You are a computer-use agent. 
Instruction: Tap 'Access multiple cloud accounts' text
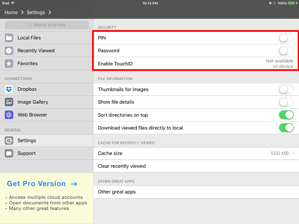(x=46, y=197)
